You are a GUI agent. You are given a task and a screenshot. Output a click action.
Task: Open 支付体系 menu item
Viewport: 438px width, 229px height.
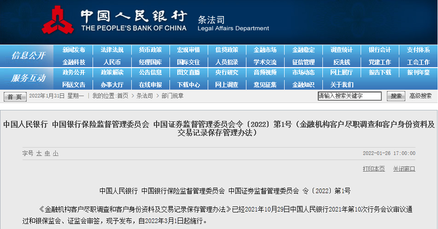coord(418,50)
